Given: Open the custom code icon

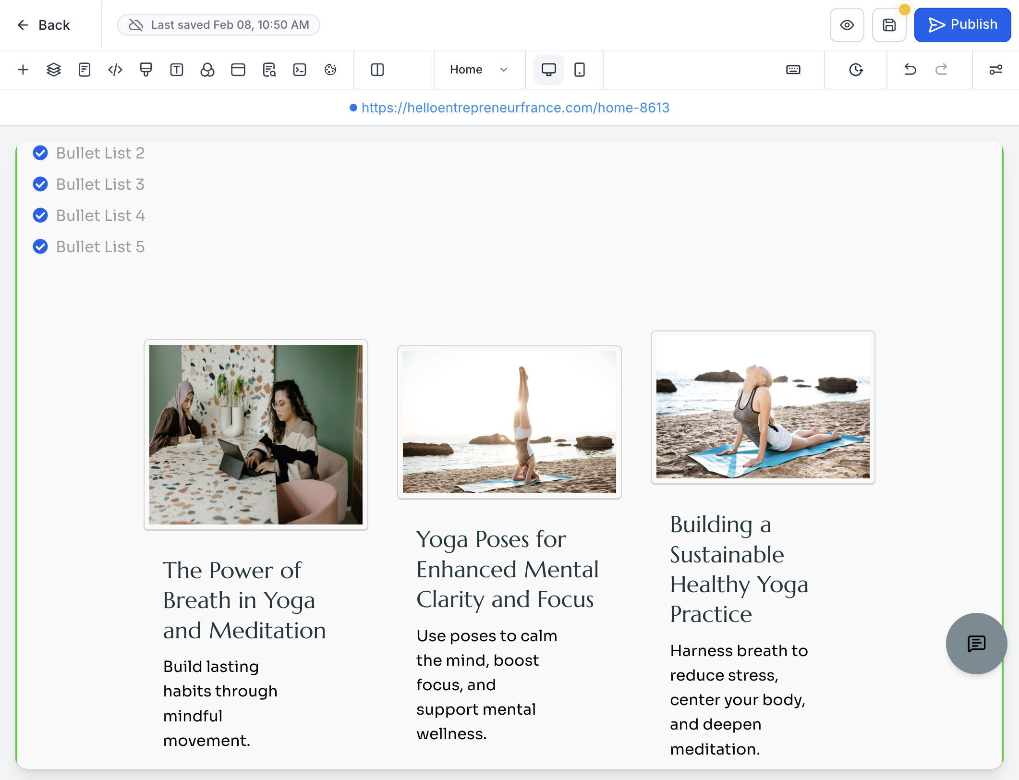Looking at the screenshot, I should (x=115, y=70).
